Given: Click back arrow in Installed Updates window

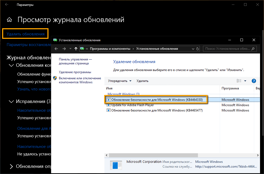Looking at the screenshot, I should pos(56,49).
